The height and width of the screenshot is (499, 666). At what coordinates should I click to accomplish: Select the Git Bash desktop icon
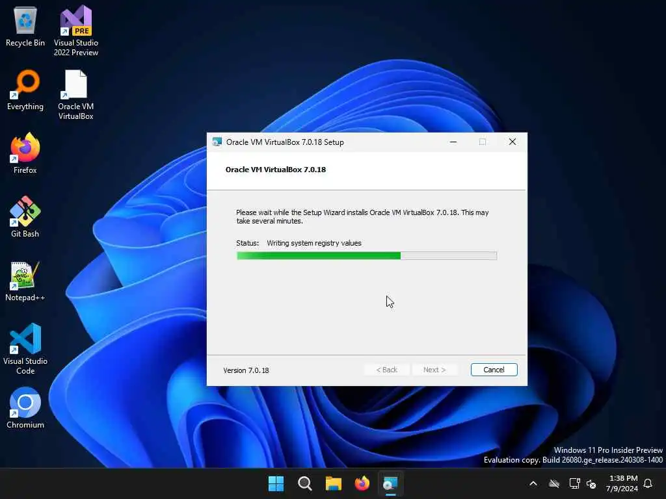click(25, 217)
